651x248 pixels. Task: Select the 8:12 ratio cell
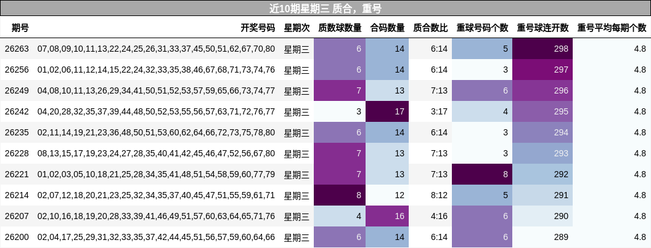pos(430,195)
